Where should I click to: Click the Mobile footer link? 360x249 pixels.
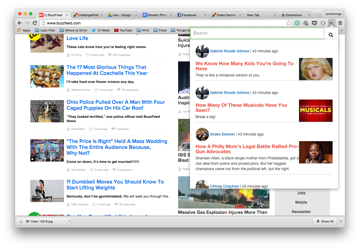(x=301, y=202)
